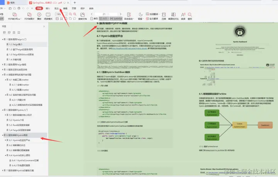Add bookmark icon in bookmark panel

point(14,32)
